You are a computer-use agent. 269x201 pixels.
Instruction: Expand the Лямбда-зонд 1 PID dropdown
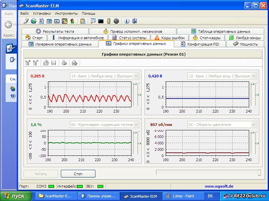coord(136,76)
